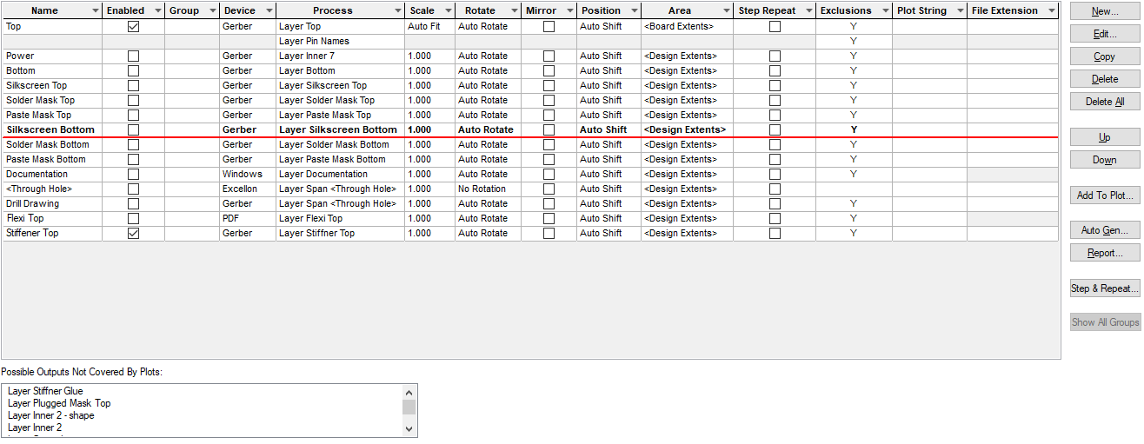
Task: Click the New... button
Action: coord(1105,11)
